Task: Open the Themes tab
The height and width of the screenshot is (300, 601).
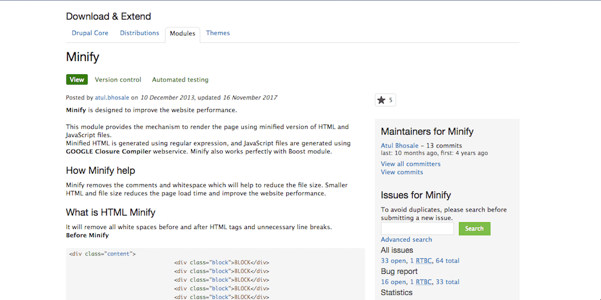Action: point(218,33)
